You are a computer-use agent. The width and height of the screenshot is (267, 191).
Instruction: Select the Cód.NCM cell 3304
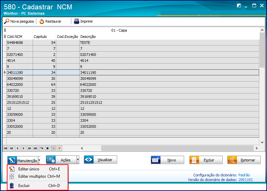(20, 120)
